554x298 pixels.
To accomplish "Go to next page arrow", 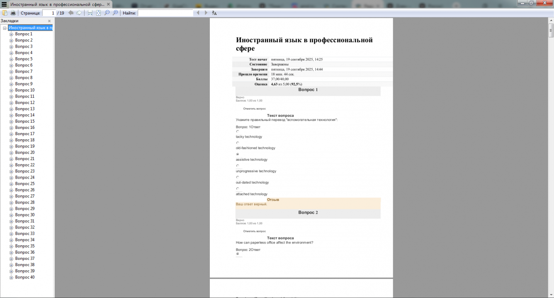I will 79,13.
